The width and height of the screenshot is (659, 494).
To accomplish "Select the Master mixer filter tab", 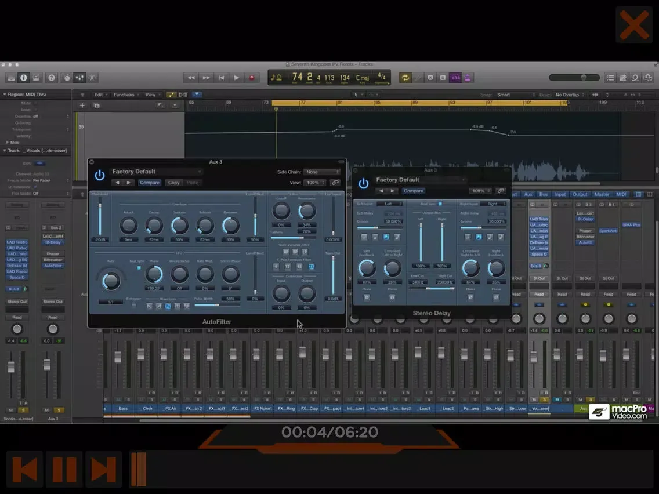I will point(602,194).
